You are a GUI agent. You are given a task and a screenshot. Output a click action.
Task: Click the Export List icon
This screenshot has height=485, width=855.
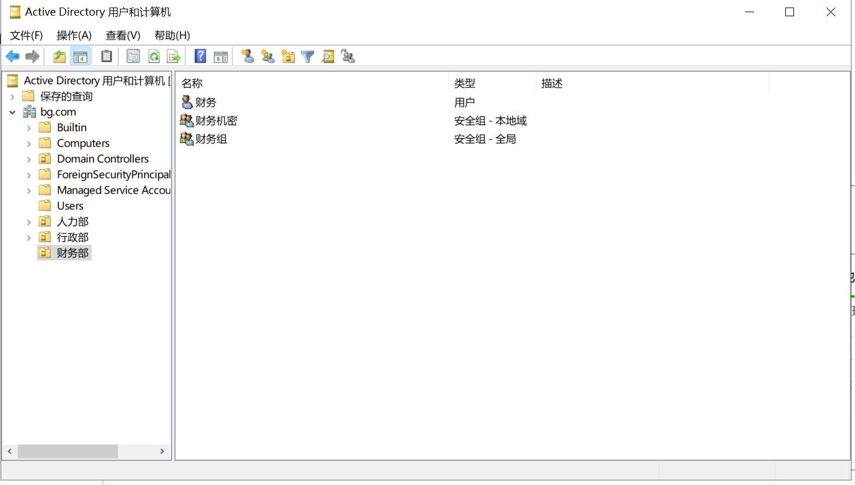(174, 56)
